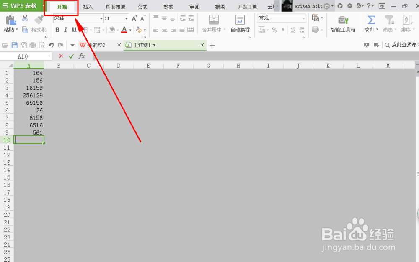Click the Name Box showing A10
Image resolution: width=419 pixels, height=262 pixels.
[x=26, y=56]
